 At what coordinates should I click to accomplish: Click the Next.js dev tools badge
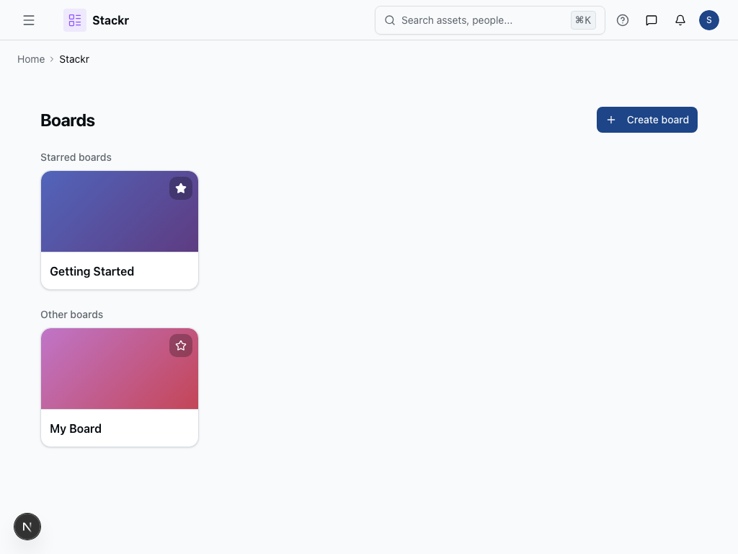[27, 527]
